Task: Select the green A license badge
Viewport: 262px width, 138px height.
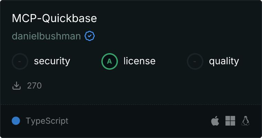Action: click(110, 61)
